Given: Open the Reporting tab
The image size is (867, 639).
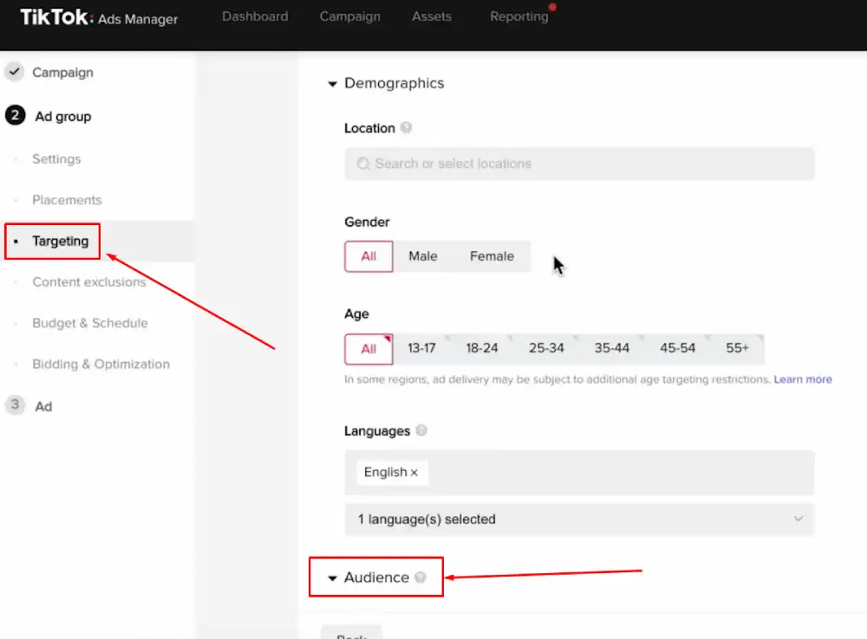Looking at the screenshot, I should pyautogui.click(x=518, y=16).
